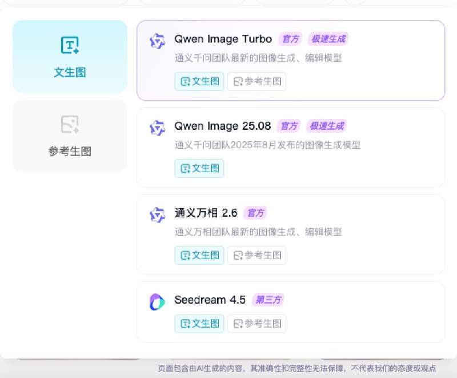Screen dimensions: 457x378
Task: Click the 第三方 badge on Seedream 4.5
Action: (268, 300)
